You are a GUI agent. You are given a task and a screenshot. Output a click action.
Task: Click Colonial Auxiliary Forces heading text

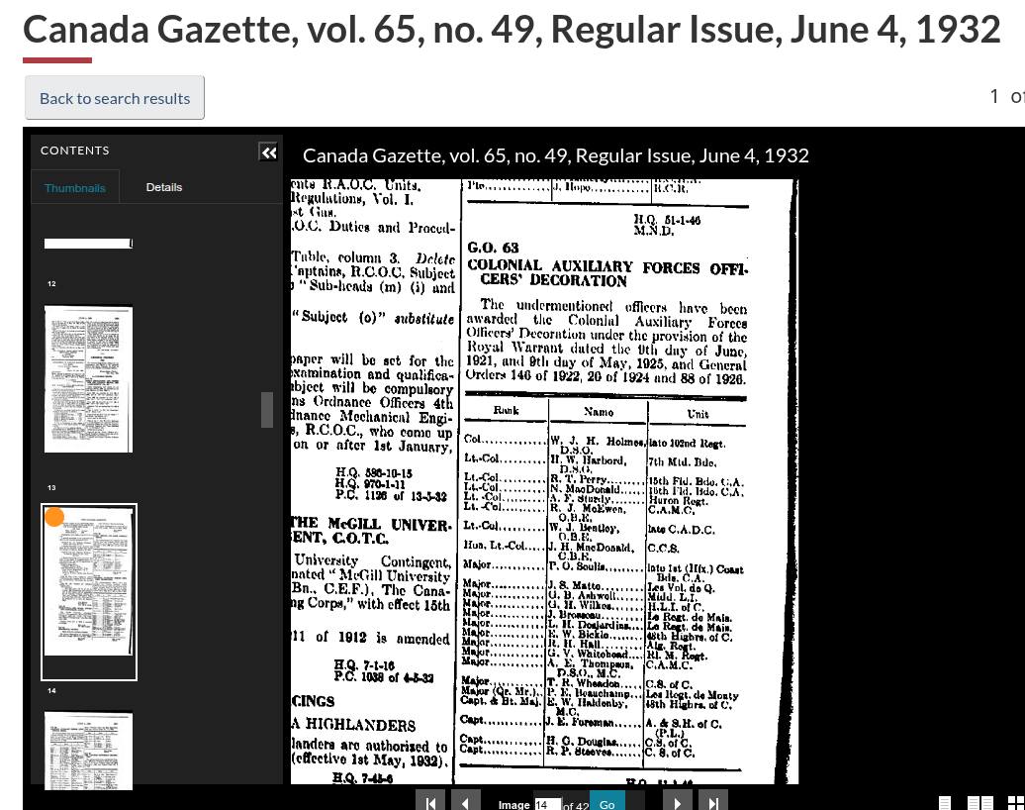[607, 273]
